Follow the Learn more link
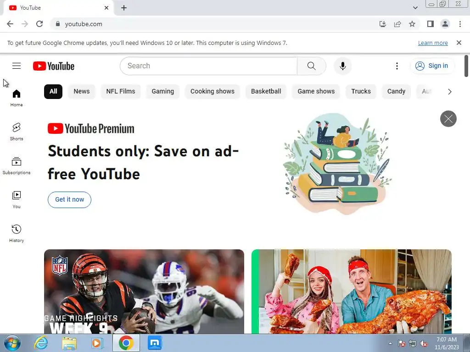 (433, 43)
